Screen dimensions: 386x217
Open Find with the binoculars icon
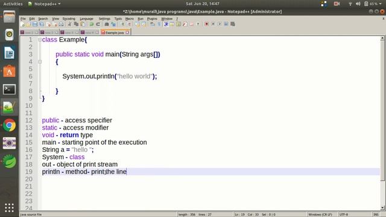(107, 24)
